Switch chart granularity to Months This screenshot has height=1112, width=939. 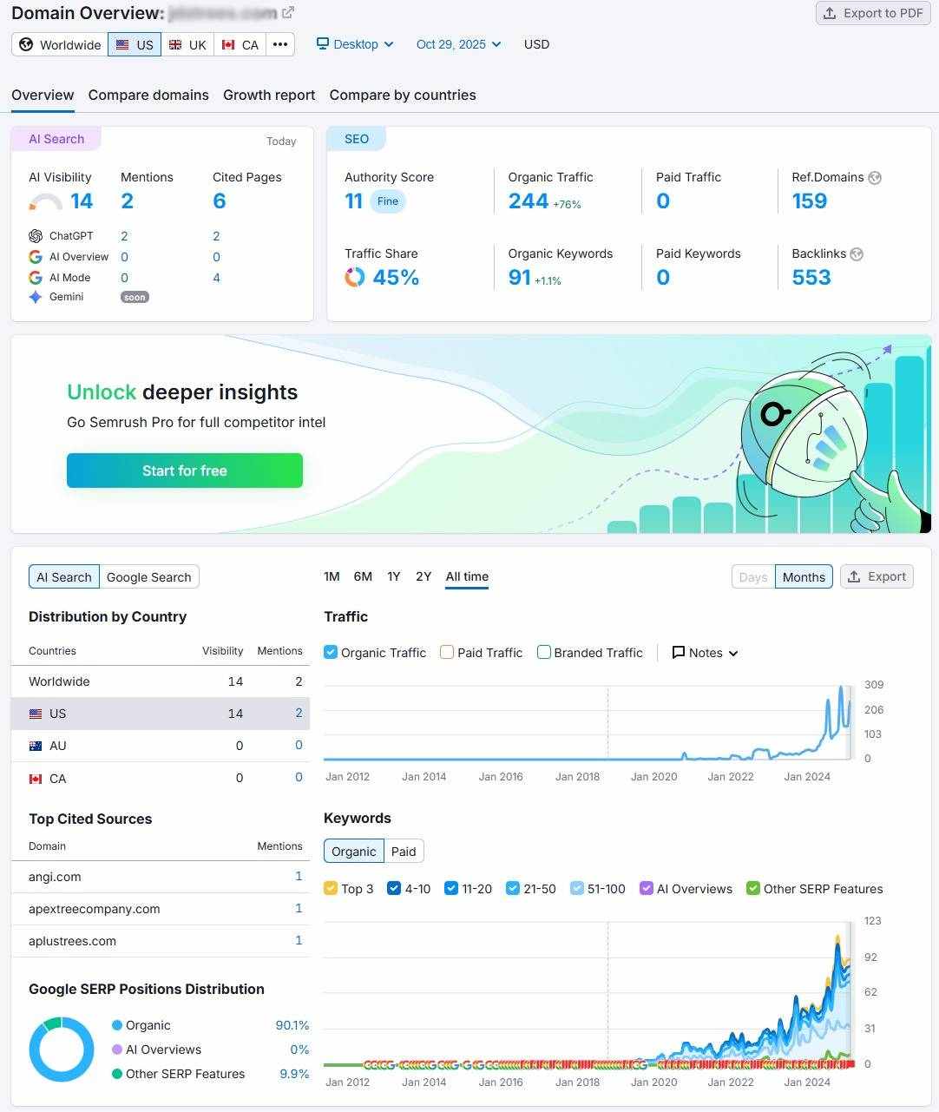pos(804,576)
